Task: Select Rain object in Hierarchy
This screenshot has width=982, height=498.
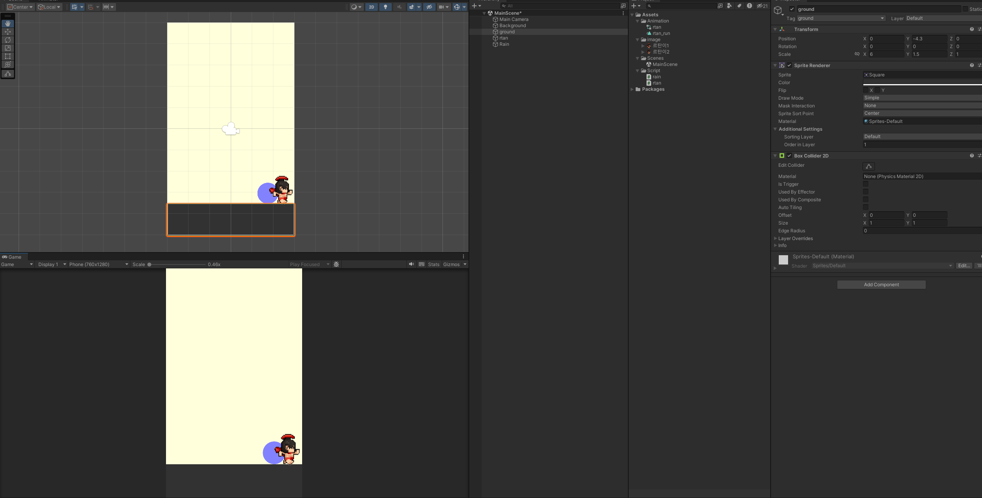Action: [x=504, y=44]
